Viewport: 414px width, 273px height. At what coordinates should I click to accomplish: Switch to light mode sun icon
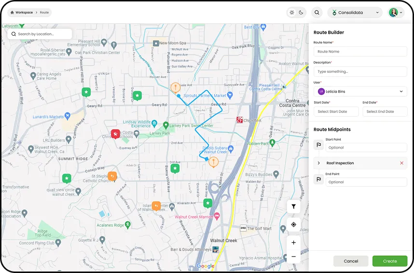click(292, 13)
